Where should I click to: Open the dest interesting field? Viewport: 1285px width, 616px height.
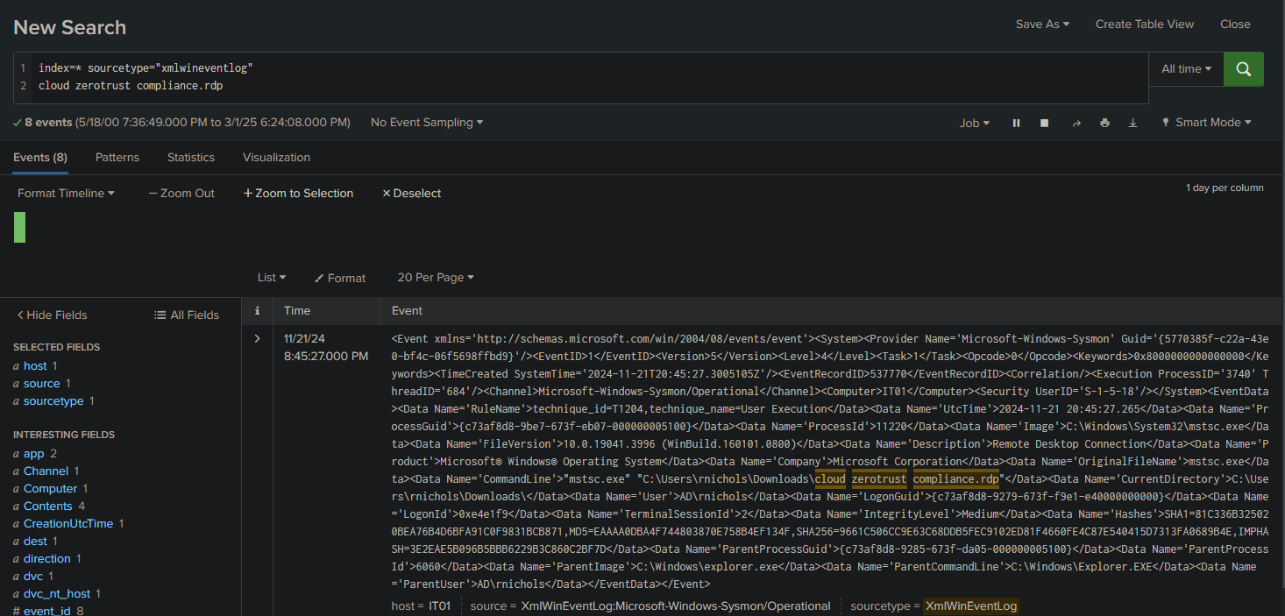[36, 541]
